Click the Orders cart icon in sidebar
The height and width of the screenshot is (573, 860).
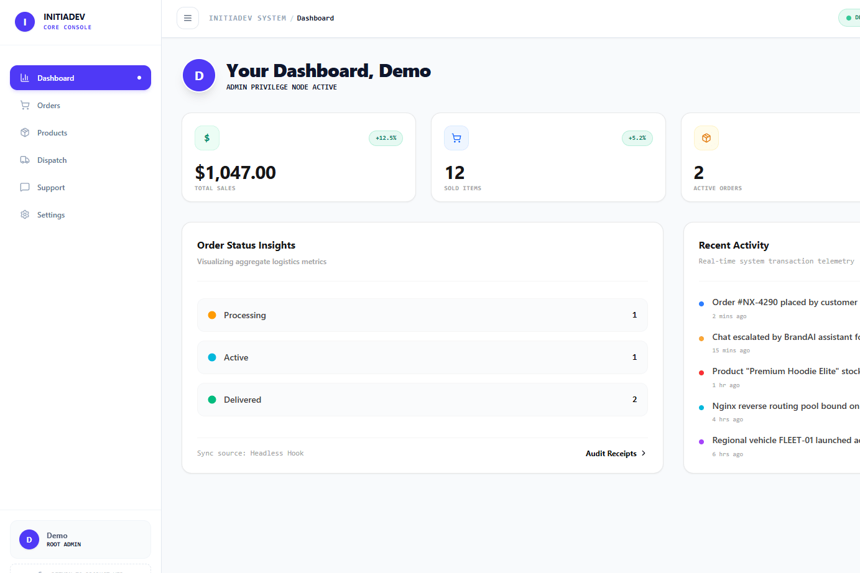pyautogui.click(x=25, y=105)
